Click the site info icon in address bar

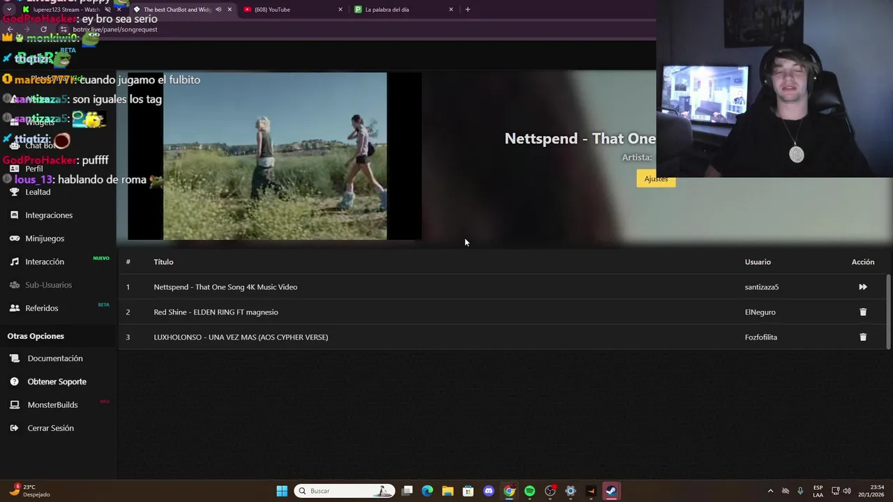pos(63,29)
